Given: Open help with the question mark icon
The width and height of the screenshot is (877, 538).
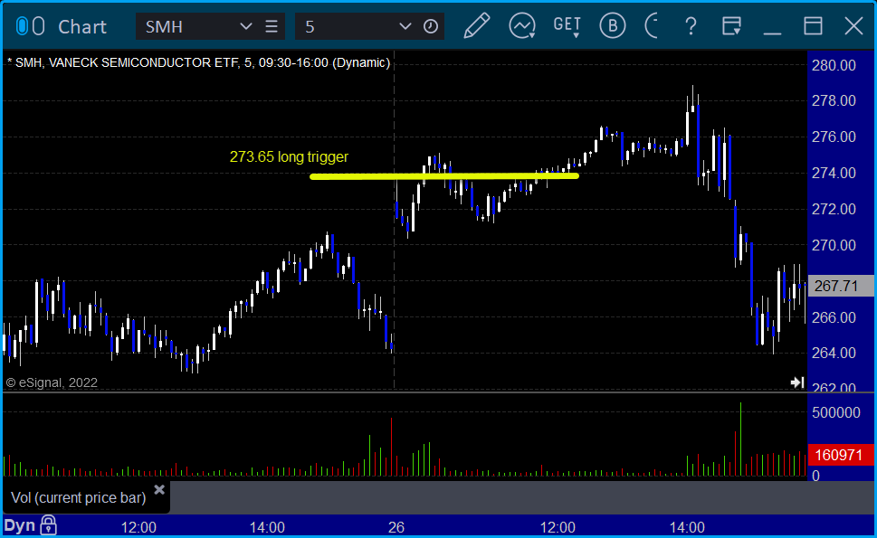Looking at the screenshot, I should point(691,26).
